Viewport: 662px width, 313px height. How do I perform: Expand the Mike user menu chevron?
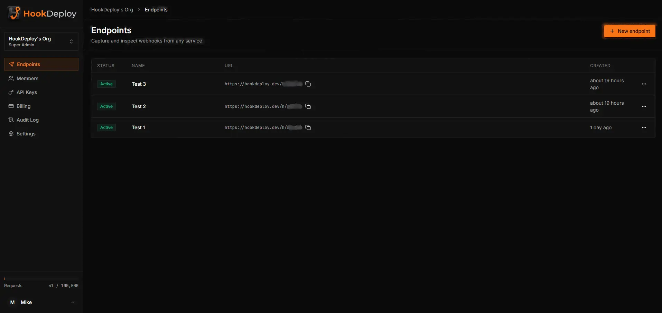tap(73, 302)
